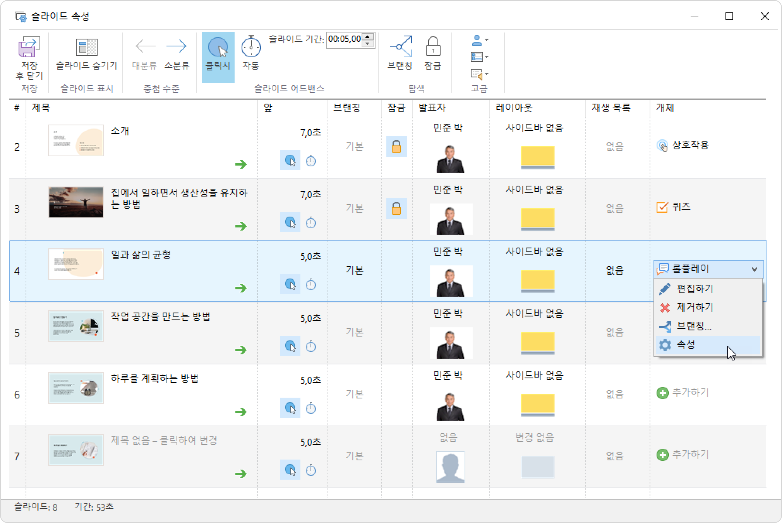Click the untitled slide 7 title text
This screenshot has width=782, height=523.
click(x=164, y=441)
